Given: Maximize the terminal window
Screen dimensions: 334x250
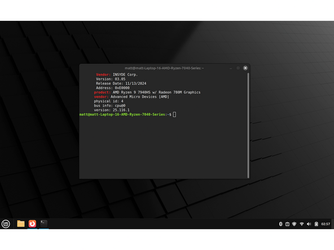Looking at the screenshot, I should point(238,68).
